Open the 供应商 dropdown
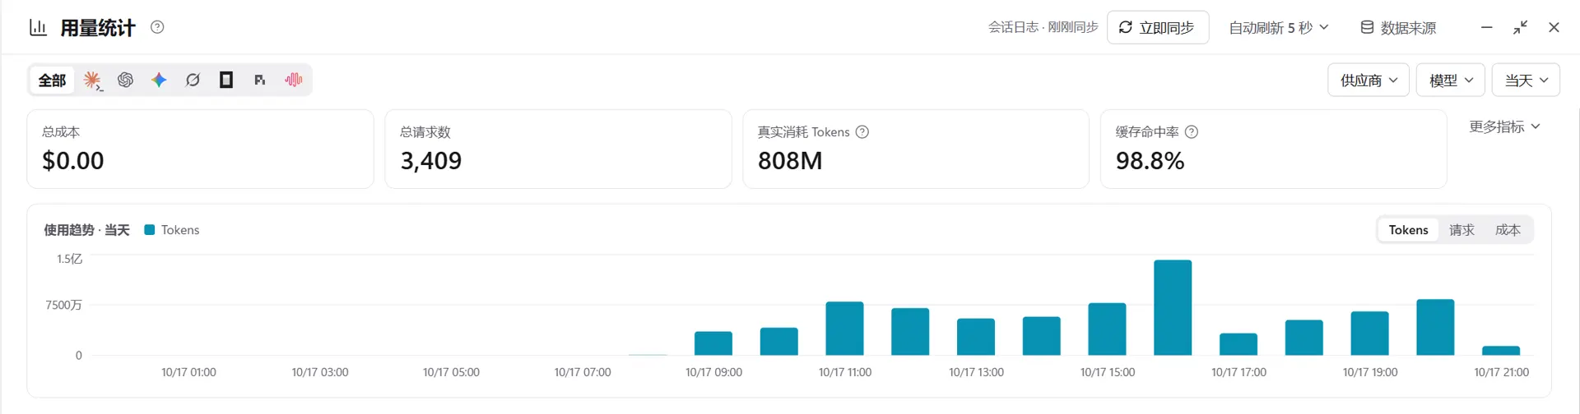Image resolution: width=1580 pixels, height=414 pixels. pos(1368,80)
